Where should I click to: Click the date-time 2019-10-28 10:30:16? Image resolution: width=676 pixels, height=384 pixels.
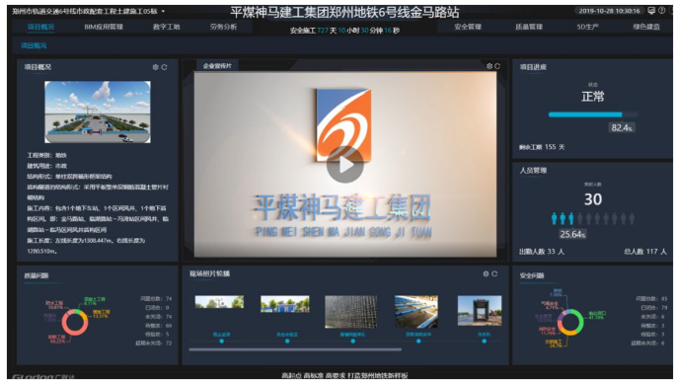pos(609,11)
